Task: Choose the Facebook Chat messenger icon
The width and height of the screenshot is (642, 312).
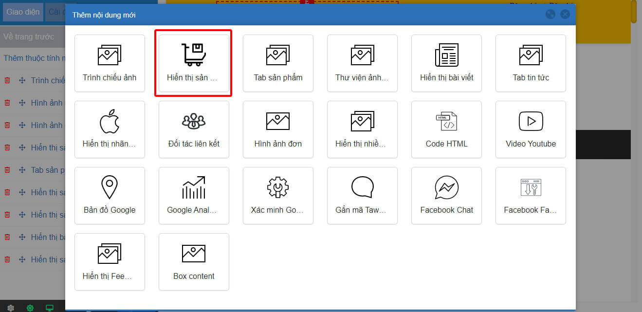Action: click(x=446, y=187)
